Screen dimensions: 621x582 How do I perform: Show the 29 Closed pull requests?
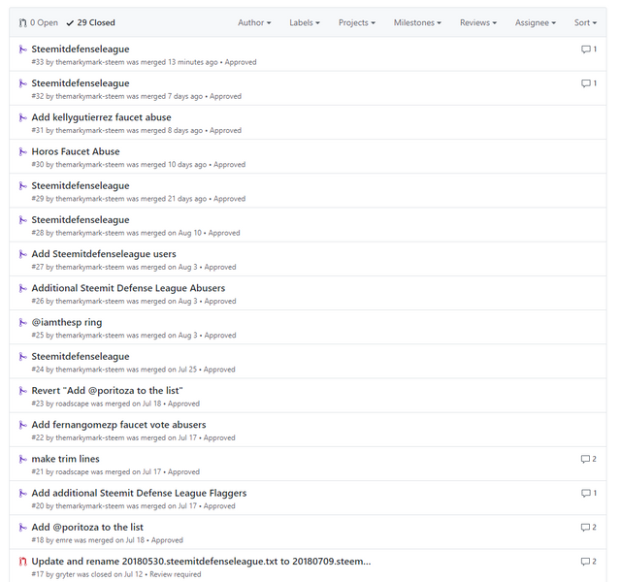90,22
